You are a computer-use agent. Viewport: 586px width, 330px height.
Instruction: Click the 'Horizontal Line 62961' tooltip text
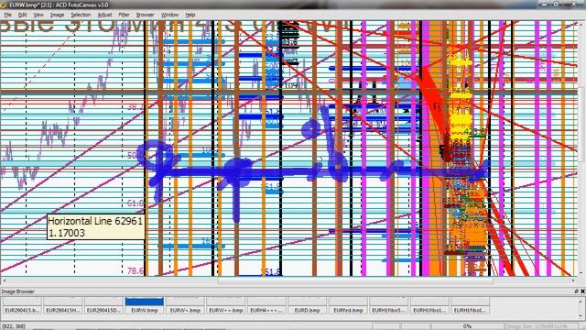point(95,221)
